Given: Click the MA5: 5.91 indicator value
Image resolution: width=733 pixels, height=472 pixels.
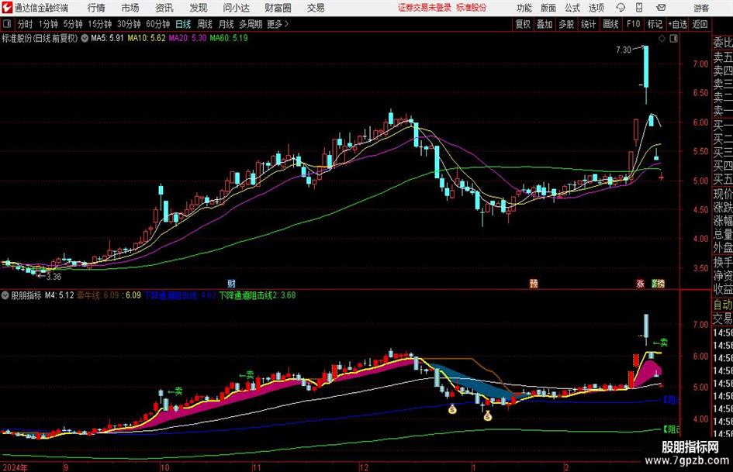Looking at the screenshot, I should [107, 38].
